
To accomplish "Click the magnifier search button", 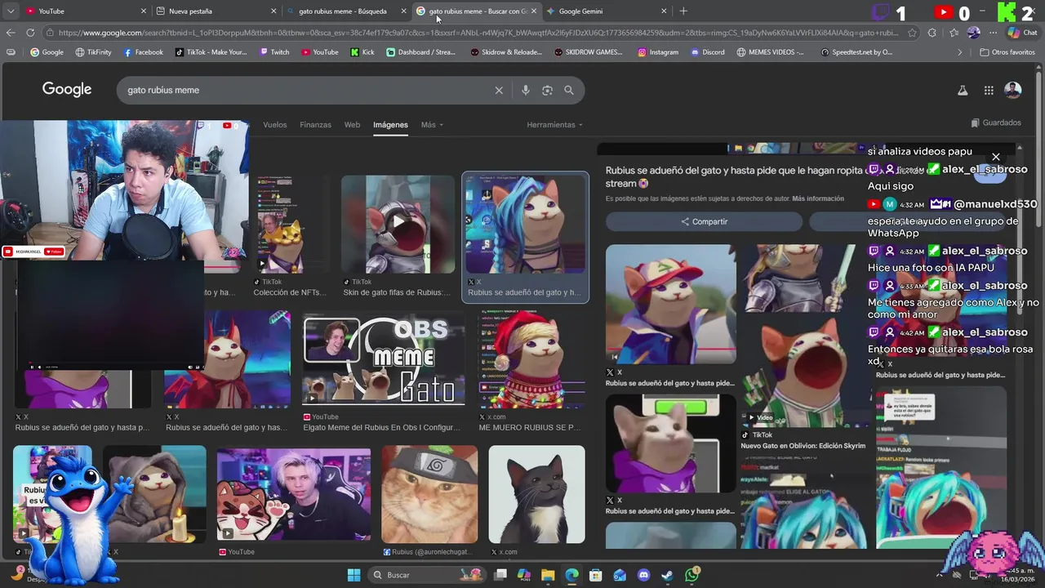I will [x=569, y=90].
